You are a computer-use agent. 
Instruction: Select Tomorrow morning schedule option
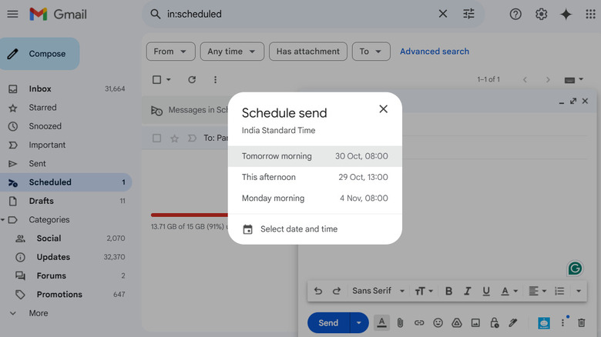point(314,156)
